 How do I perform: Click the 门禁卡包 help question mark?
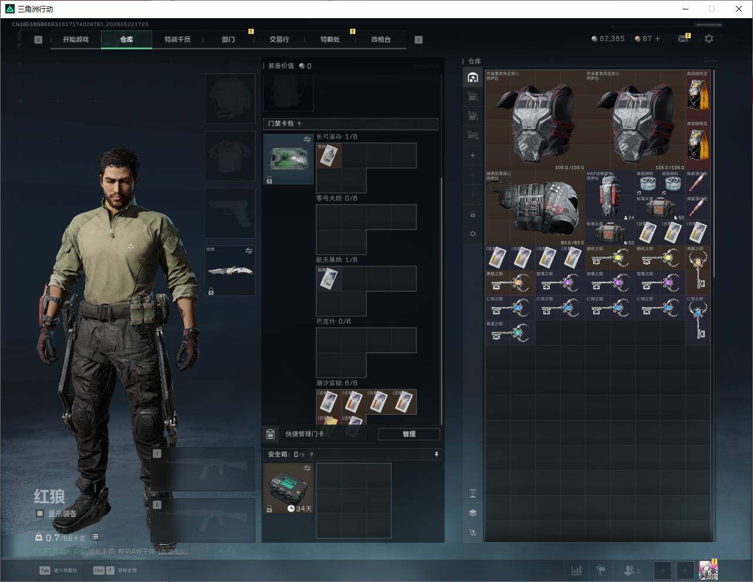click(300, 124)
